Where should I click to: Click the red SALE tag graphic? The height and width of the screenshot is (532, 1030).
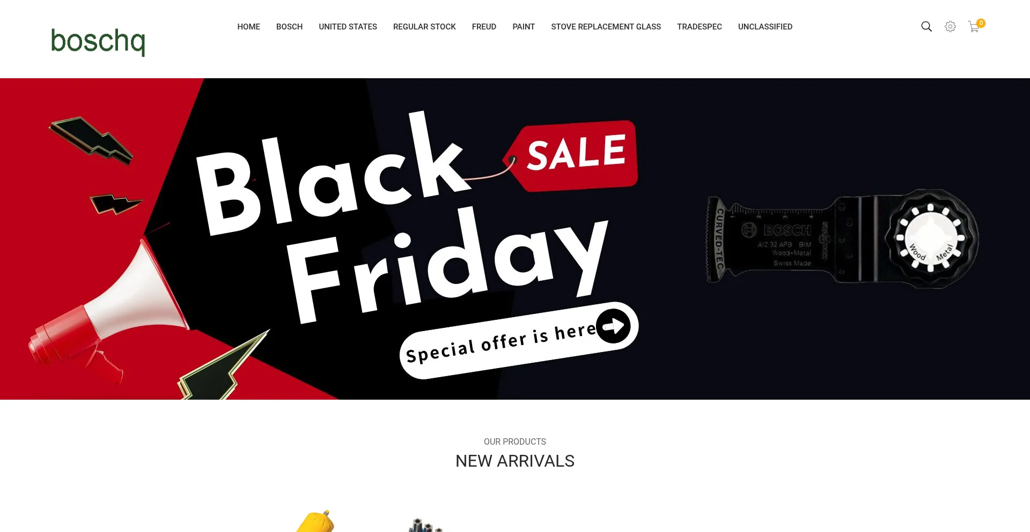pos(571,155)
